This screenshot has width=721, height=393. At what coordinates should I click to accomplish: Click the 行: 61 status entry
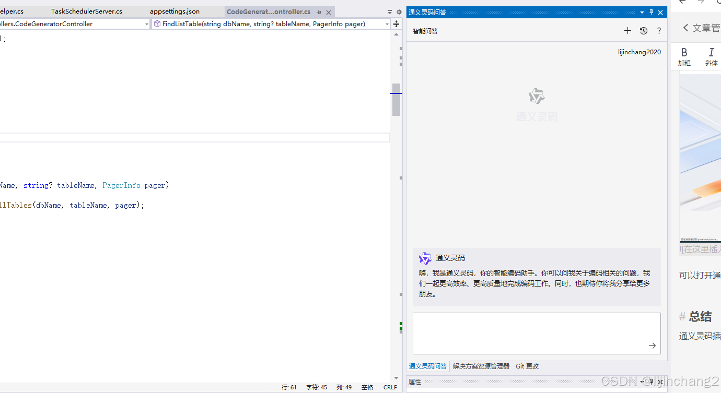289,387
